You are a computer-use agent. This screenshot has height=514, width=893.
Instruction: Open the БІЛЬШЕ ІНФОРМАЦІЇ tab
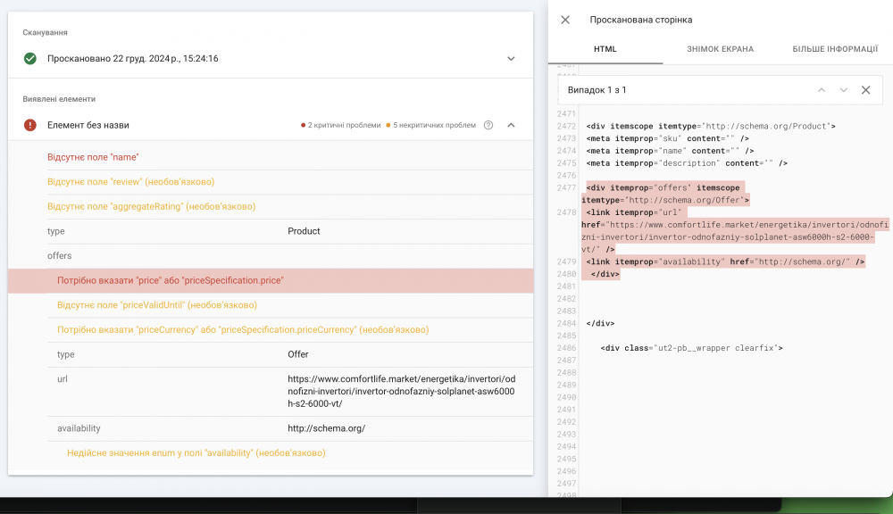click(x=834, y=49)
